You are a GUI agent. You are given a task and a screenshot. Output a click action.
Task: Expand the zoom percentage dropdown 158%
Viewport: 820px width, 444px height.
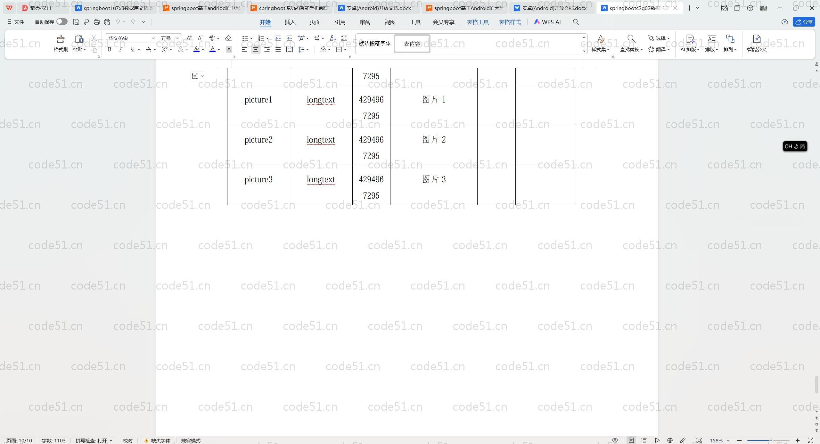coord(728,440)
